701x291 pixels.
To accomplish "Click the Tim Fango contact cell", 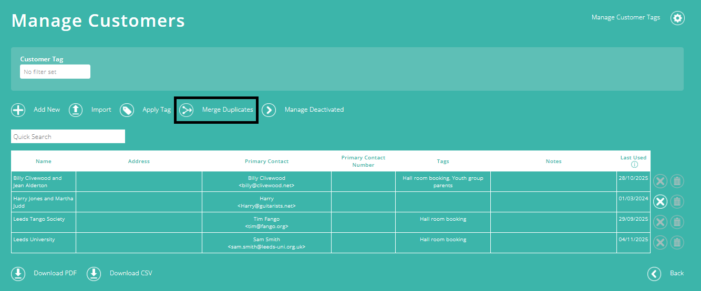I will pyautogui.click(x=266, y=222).
